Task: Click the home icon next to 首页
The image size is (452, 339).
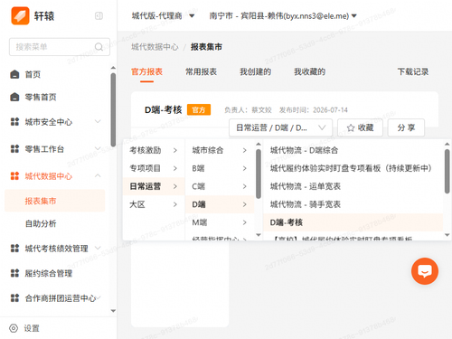Action: (x=14, y=74)
